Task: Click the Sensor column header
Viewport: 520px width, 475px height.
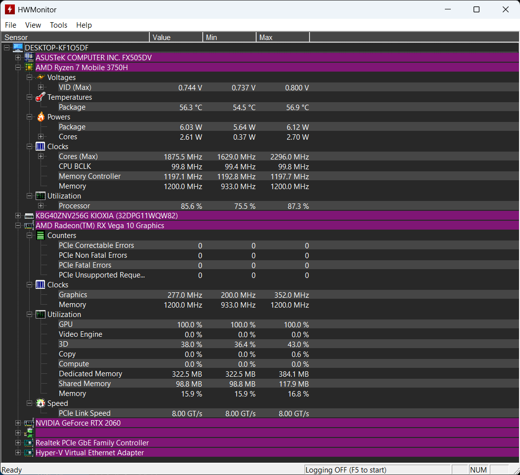Action: 75,37
